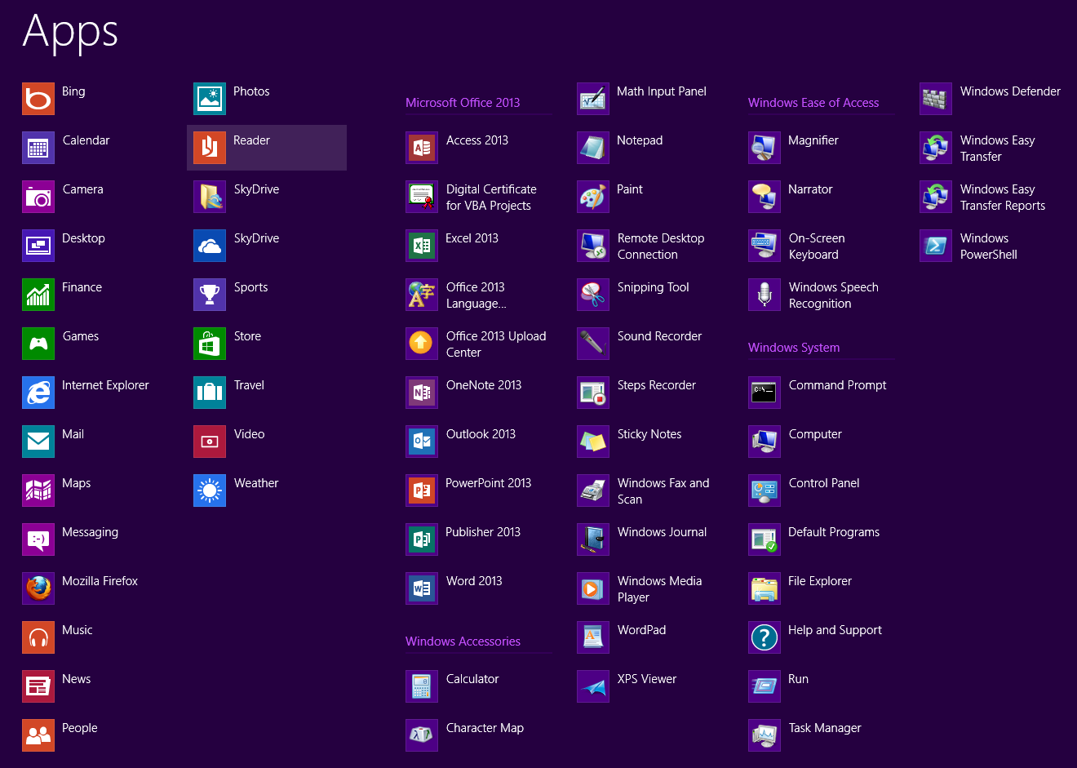This screenshot has height=768, width=1077.
Task: Open Windows Fax and Scan icon
Action: pyautogui.click(x=593, y=491)
